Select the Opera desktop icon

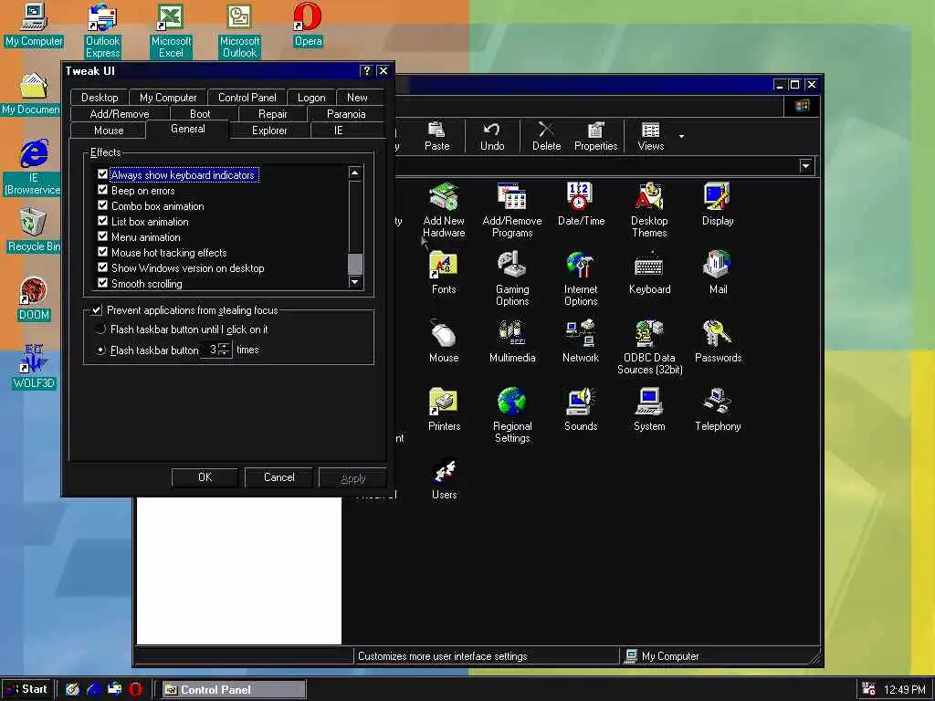[x=308, y=25]
